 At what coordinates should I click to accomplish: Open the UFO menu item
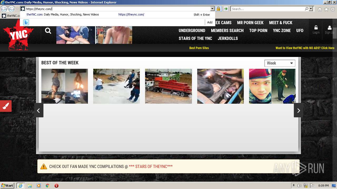pyautogui.click(x=300, y=30)
